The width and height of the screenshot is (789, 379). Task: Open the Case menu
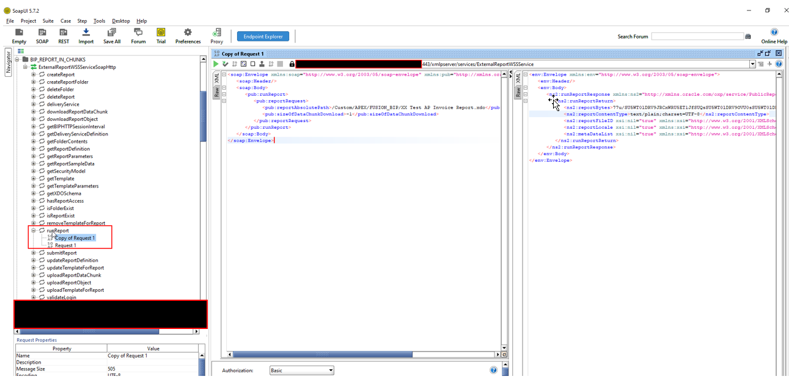[x=65, y=21]
